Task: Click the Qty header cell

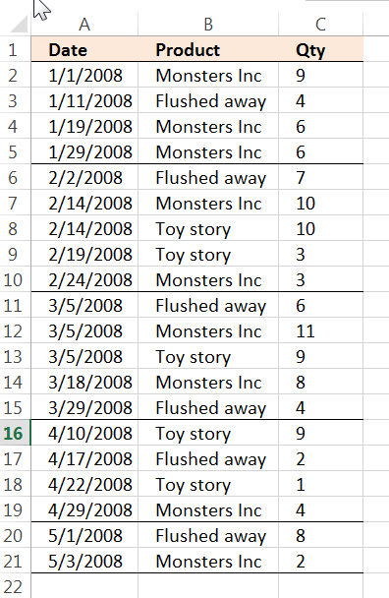Action: [x=321, y=49]
